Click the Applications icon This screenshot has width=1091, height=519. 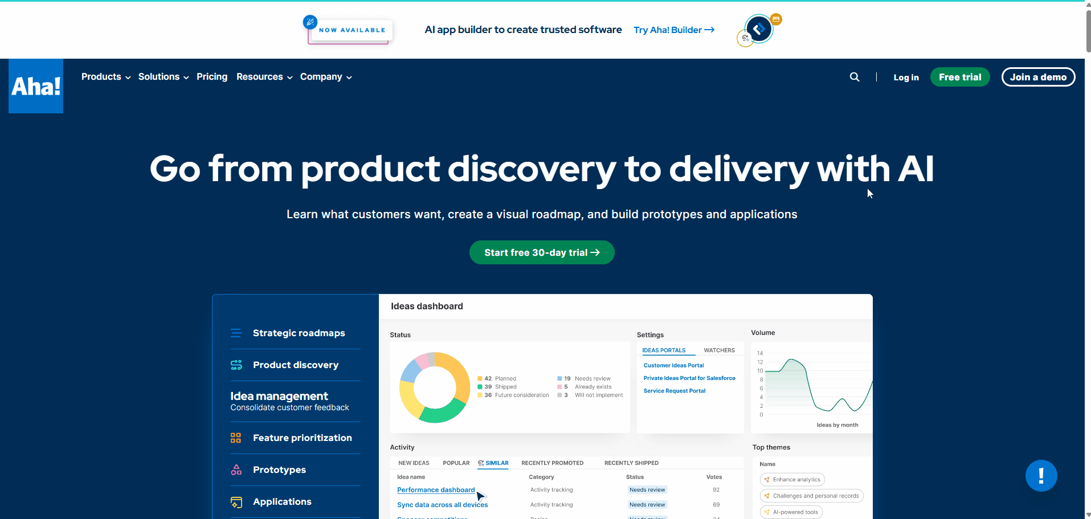click(236, 502)
